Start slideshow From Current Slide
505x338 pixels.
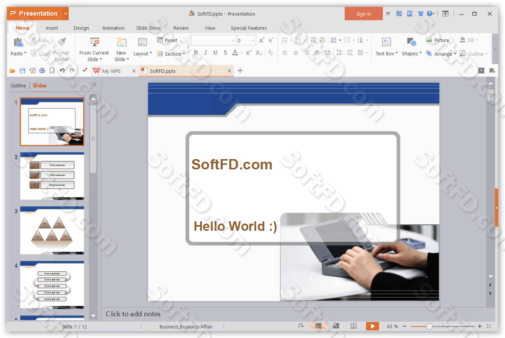[x=94, y=49]
